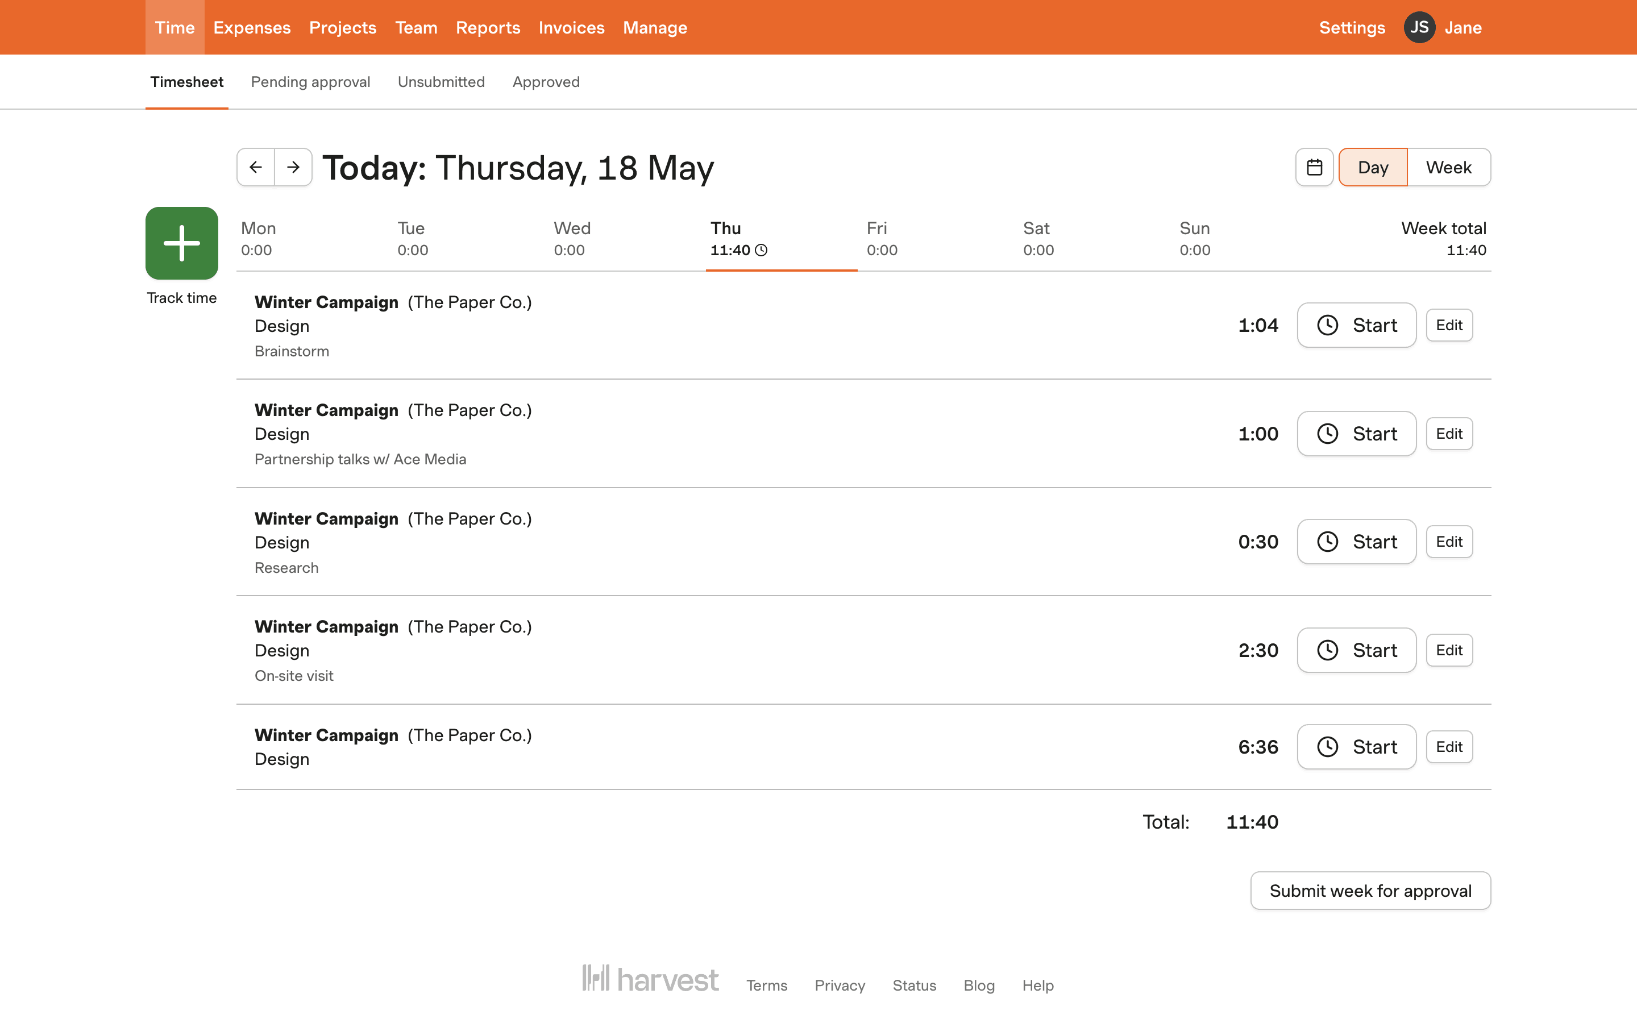Open the Reports menu item
Viewport: 1637px width, 1023px height.
click(x=488, y=28)
